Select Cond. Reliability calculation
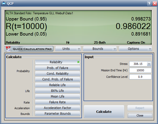This screenshot has height=124, width=158. [58, 73]
